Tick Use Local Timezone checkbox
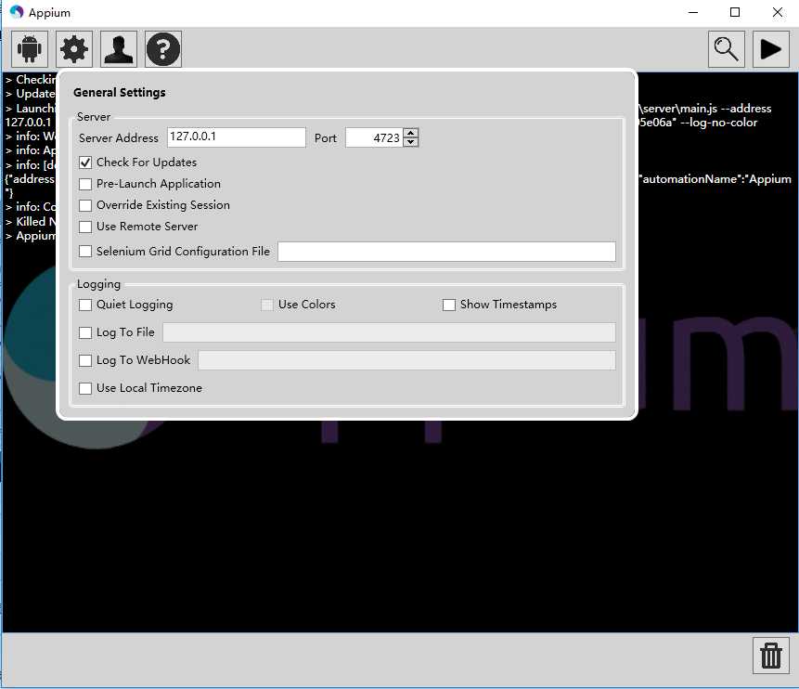 85,389
